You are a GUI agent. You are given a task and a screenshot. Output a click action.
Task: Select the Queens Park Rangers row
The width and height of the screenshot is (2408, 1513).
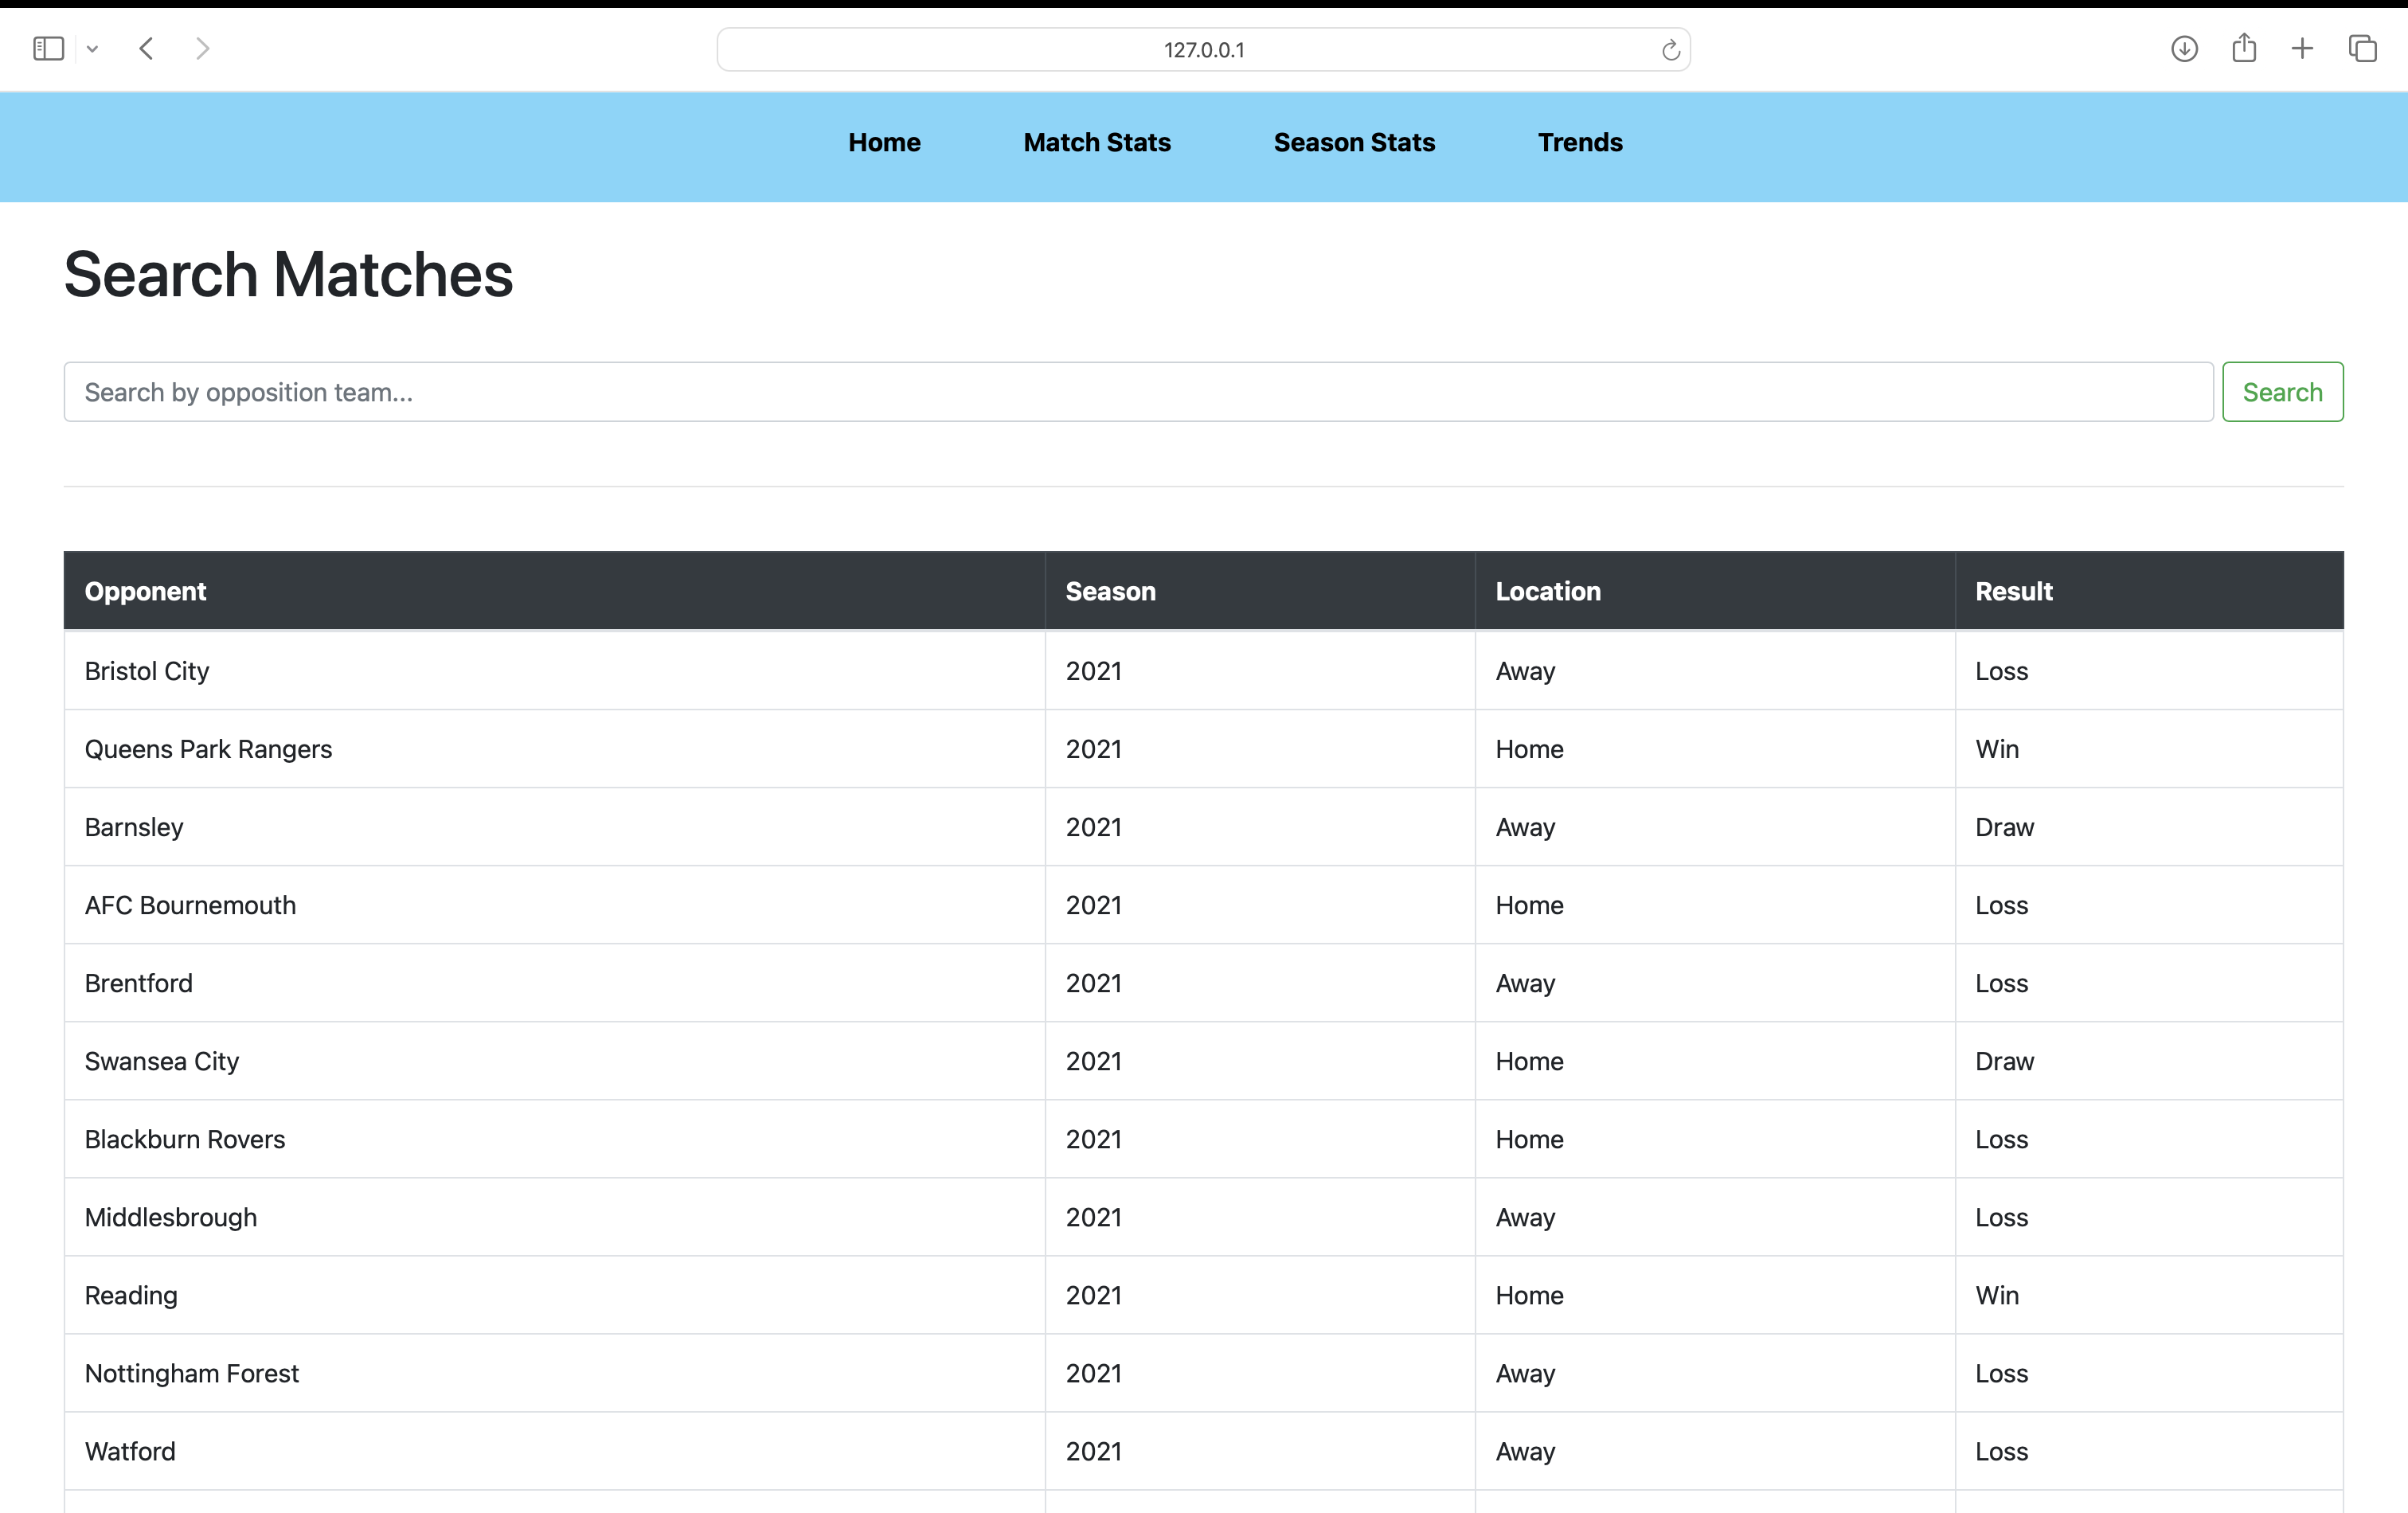(x=208, y=749)
